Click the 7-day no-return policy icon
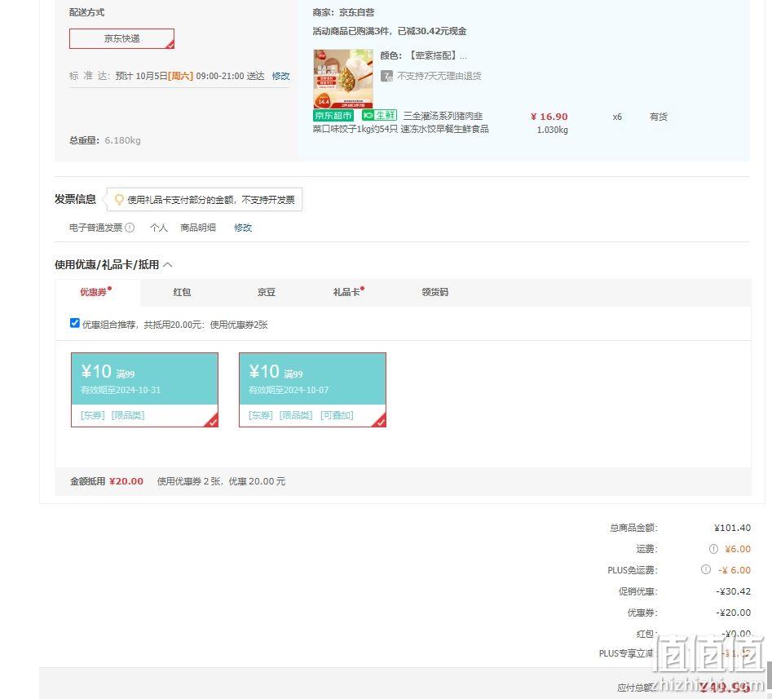The height and width of the screenshot is (699, 772). 386,76
